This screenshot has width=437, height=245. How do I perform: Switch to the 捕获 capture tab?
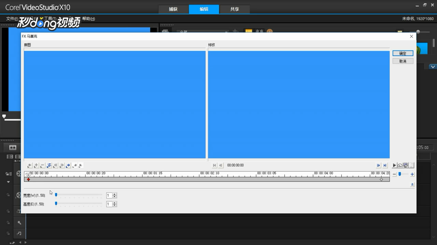tap(173, 9)
